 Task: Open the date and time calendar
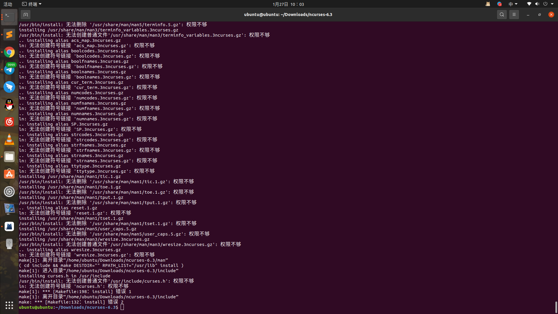[288, 4]
